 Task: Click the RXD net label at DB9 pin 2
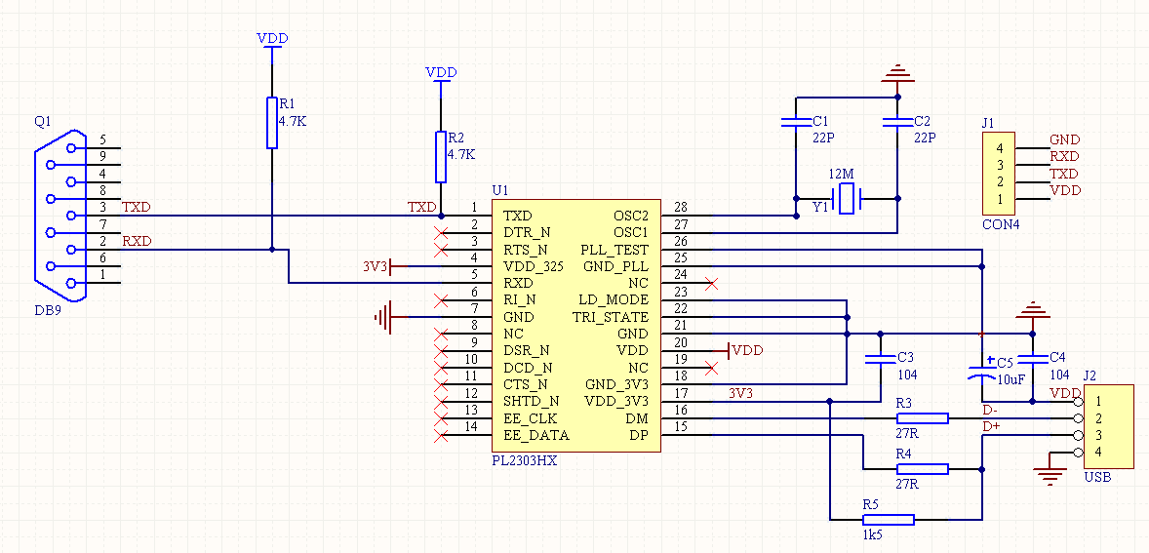click(137, 241)
